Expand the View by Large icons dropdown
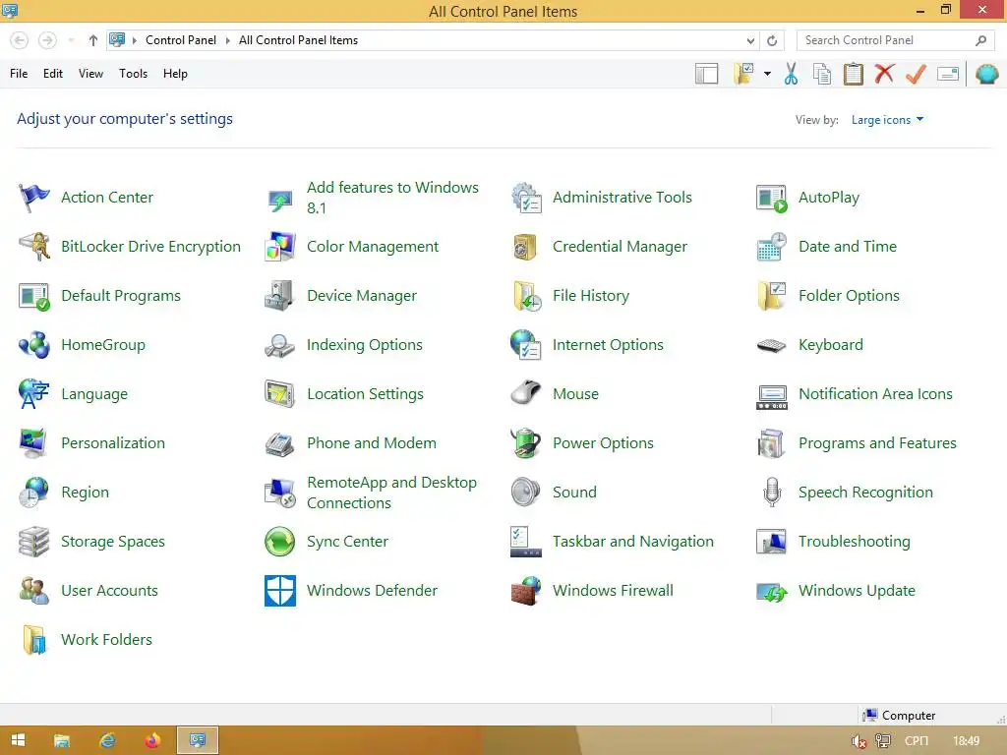 [887, 119]
